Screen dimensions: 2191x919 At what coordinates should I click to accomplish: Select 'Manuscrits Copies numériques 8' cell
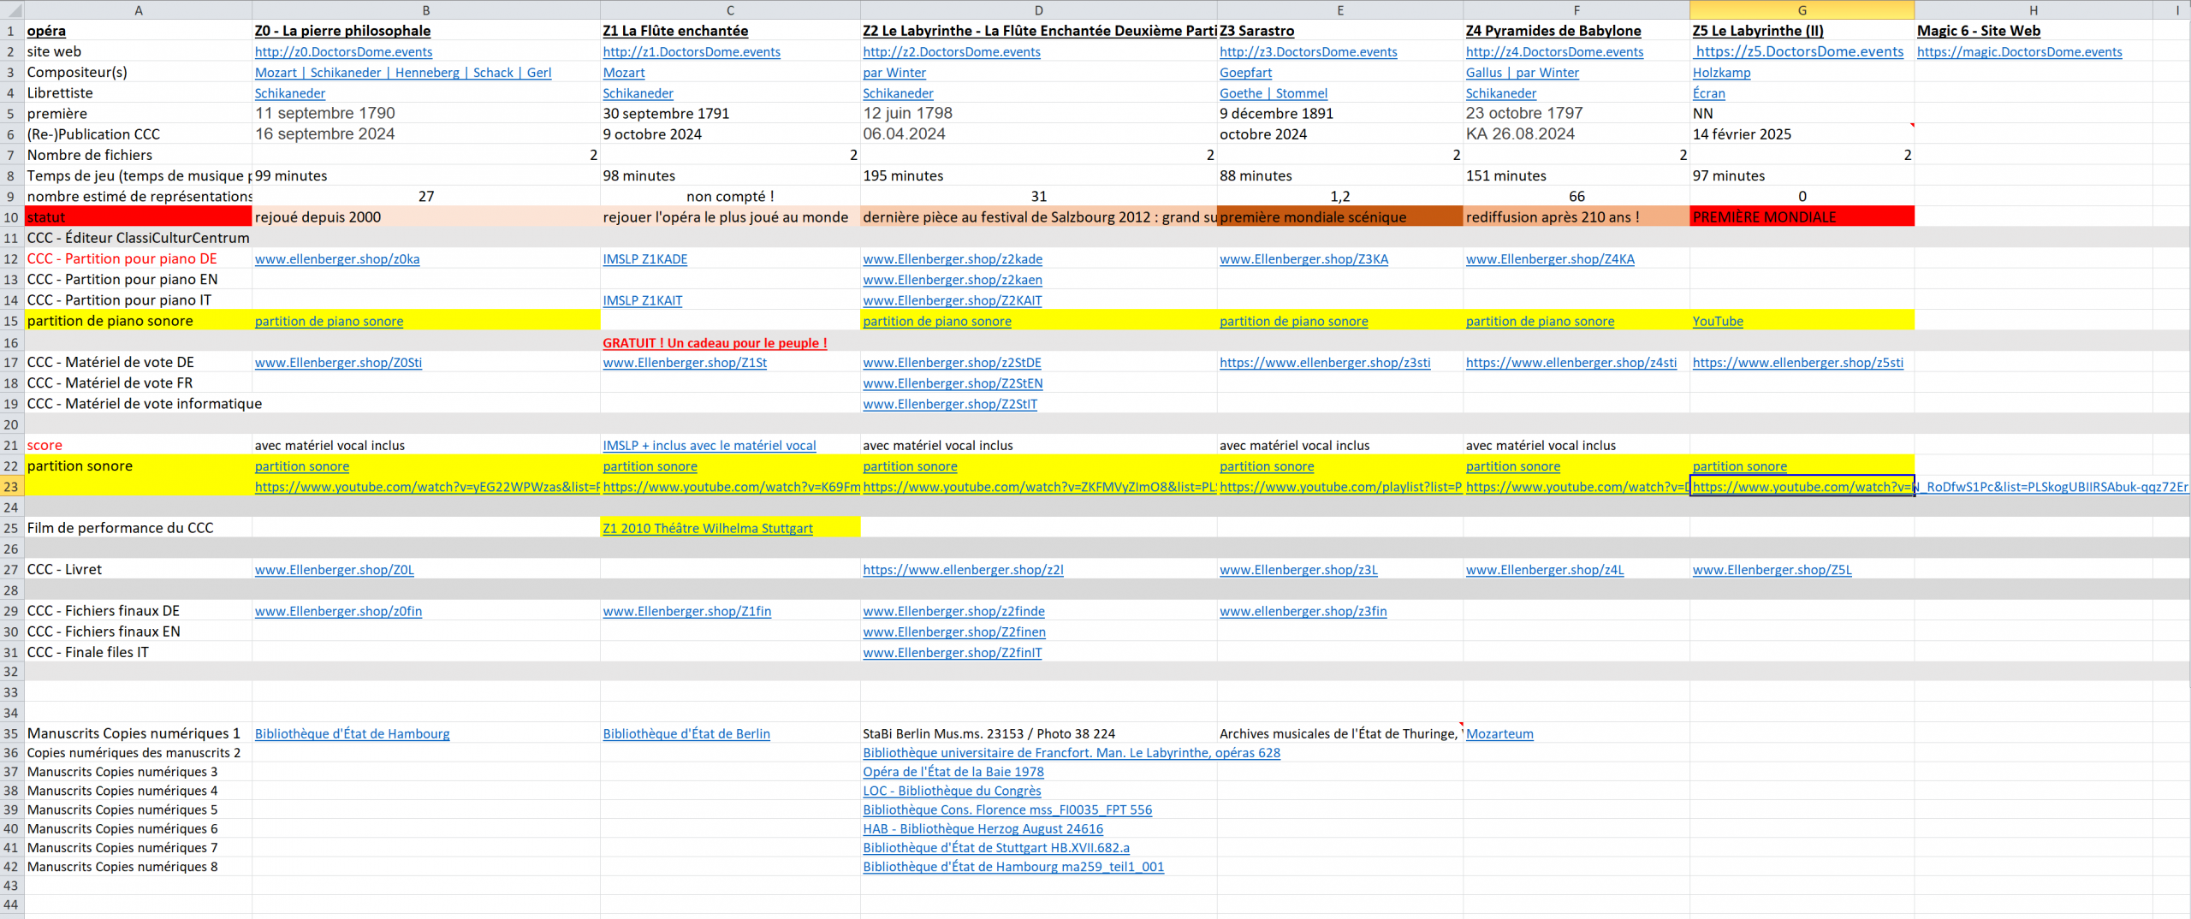(139, 867)
